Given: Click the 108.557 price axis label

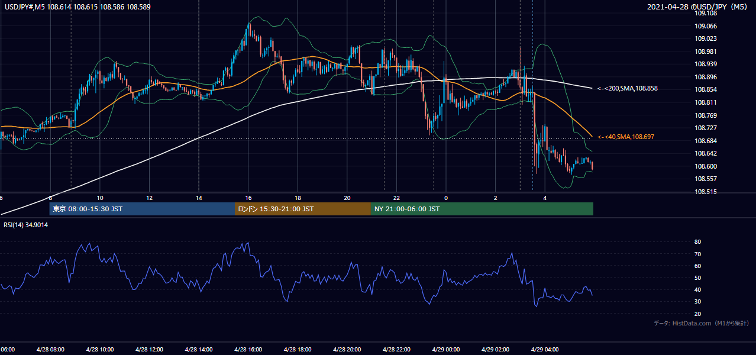Looking at the screenshot, I should click(706, 179).
